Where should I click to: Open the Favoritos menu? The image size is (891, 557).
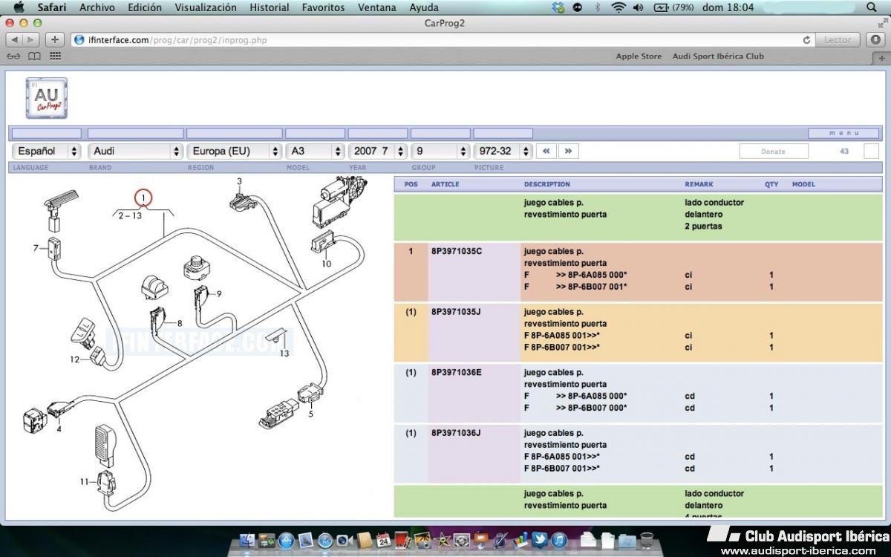point(324,7)
